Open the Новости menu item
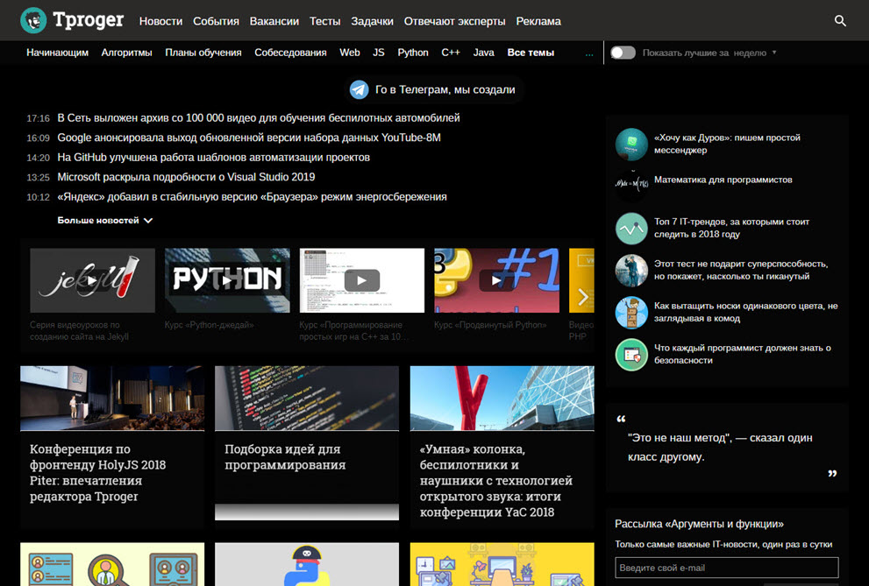Viewport: 869px width, 586px height. point(160,21)
